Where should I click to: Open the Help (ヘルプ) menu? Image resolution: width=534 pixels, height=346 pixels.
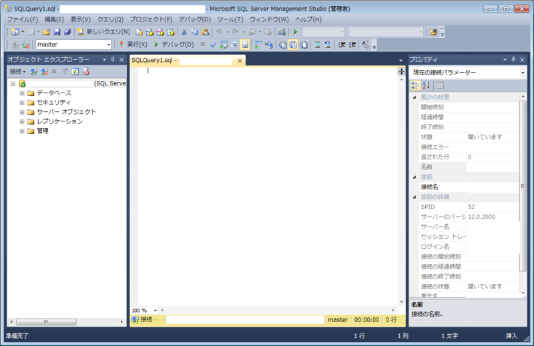[x=308, y=19]
